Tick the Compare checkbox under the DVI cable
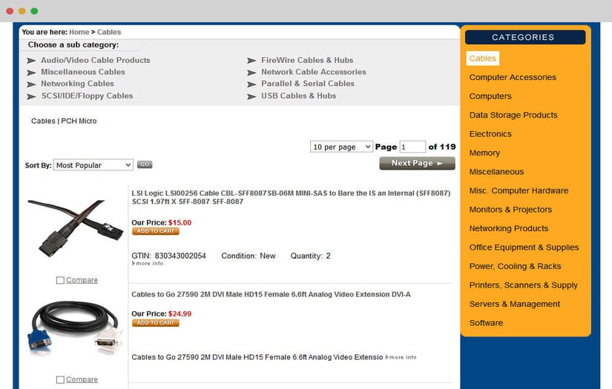The width and height of the screenshot is (612, 389). (x=60, y=380)
